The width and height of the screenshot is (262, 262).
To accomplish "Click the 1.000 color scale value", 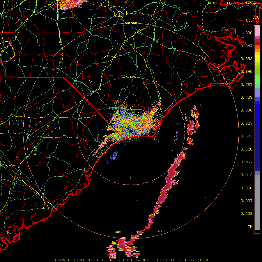I will [x=247, y=33].
